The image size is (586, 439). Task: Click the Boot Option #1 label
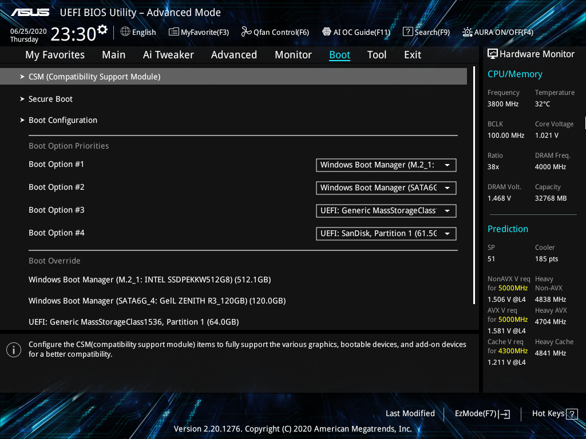[57, 164]
